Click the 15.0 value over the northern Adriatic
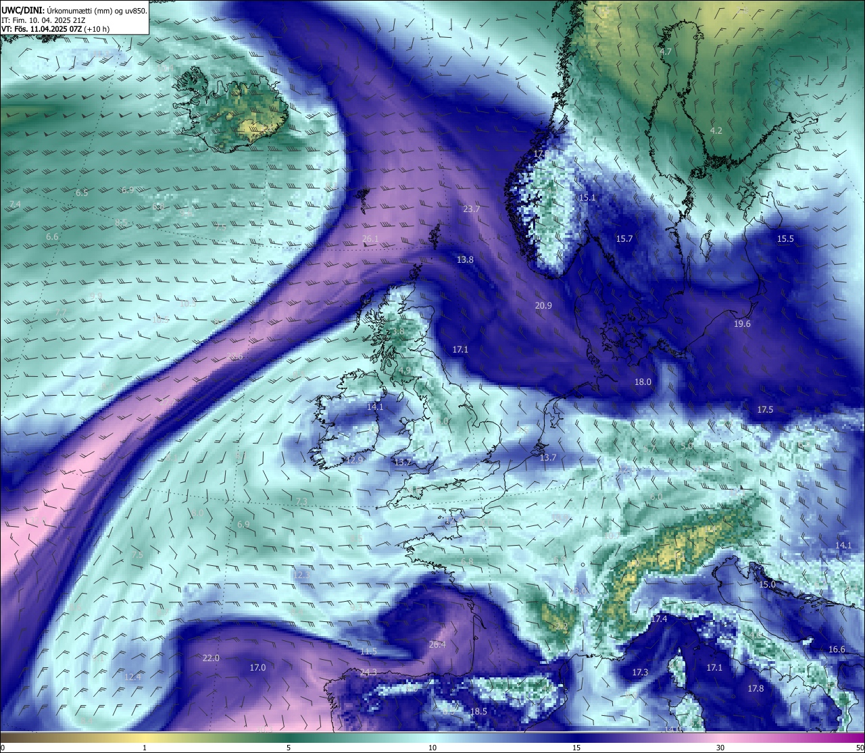Viewport: 865px width, 753px height. (767, 585)
